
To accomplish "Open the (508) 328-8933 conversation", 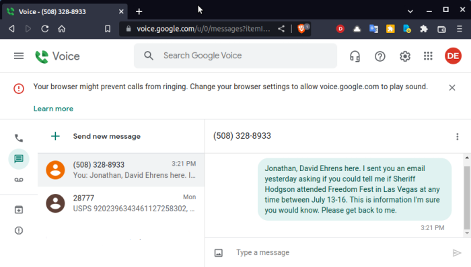I will (x=121, y=170).
